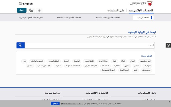Select the الزواج search tag
This screenshot has width=171, height=107.
tap(132, 61)
